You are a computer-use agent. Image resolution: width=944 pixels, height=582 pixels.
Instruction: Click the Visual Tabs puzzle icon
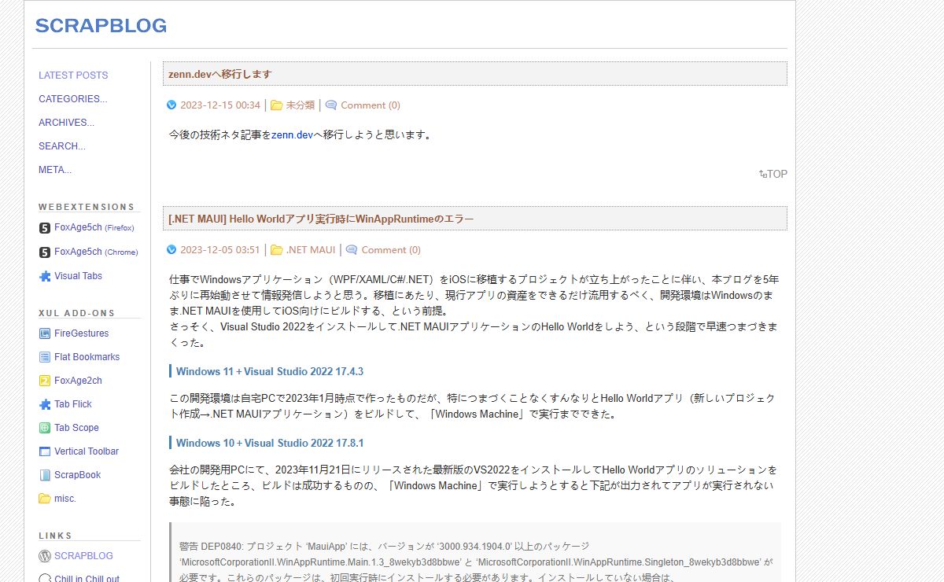pos(45,276)
